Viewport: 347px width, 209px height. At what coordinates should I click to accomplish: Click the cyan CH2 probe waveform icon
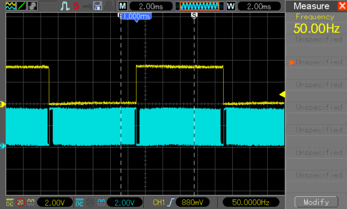pos(101,202)
